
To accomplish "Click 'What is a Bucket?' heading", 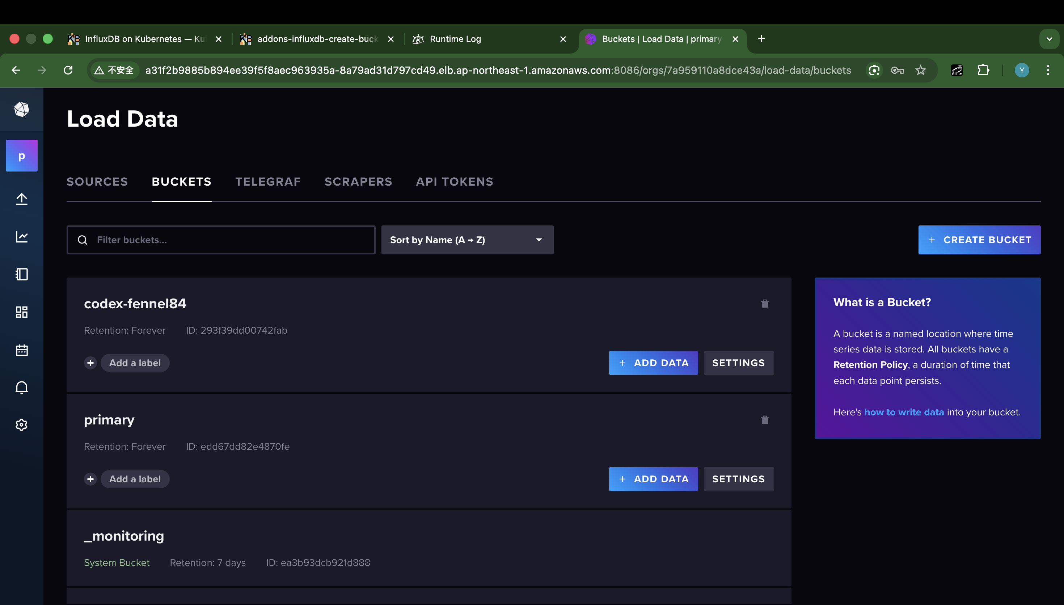I will coord(882,302).
